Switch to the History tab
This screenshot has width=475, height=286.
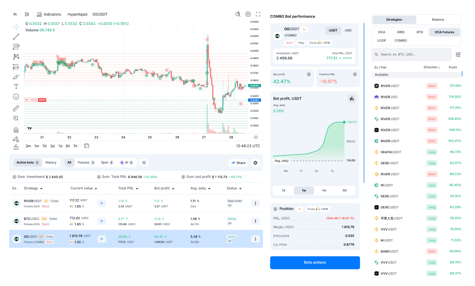pyautogui.click(x=51, y=163)
